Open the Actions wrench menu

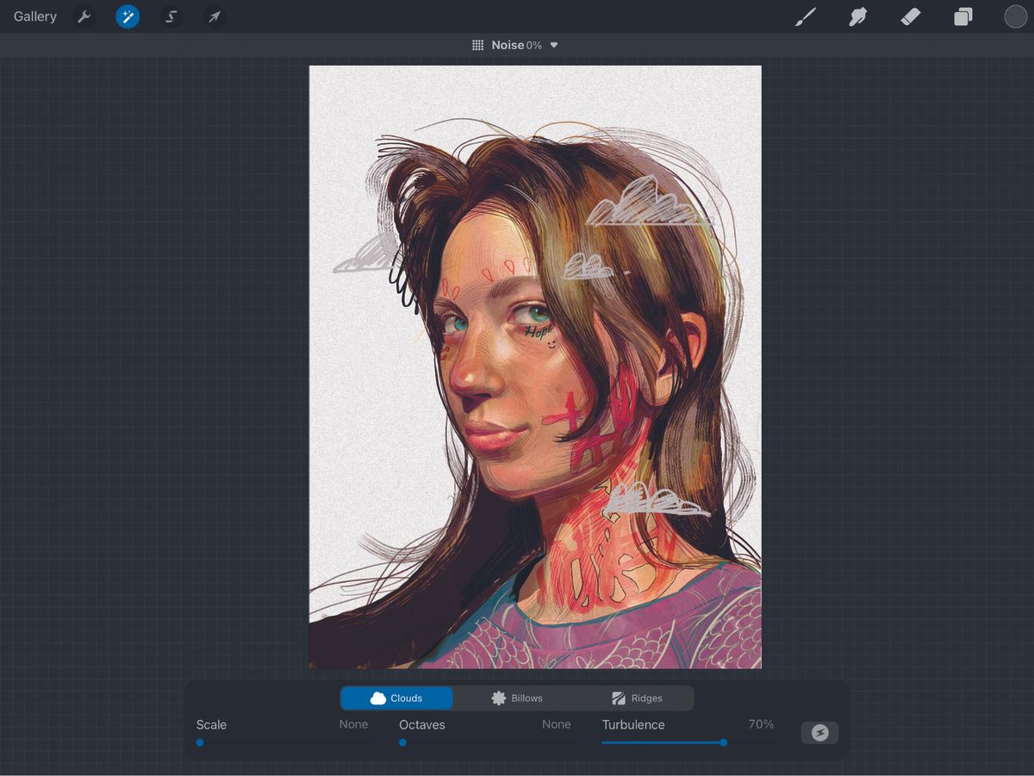pos(84,16)
